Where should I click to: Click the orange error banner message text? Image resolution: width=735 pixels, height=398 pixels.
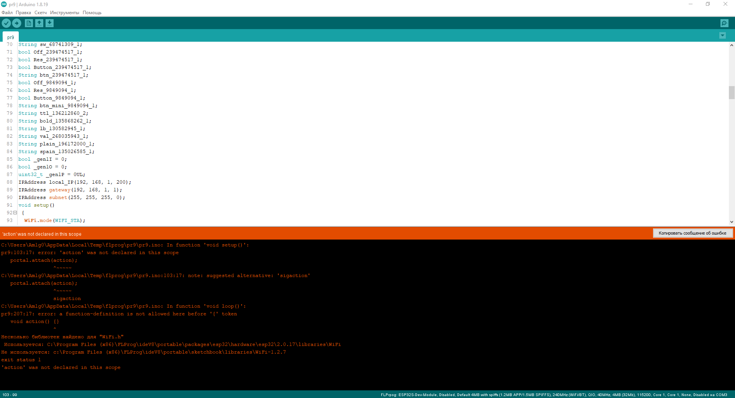pyautogui.click(x=42, y=234)
